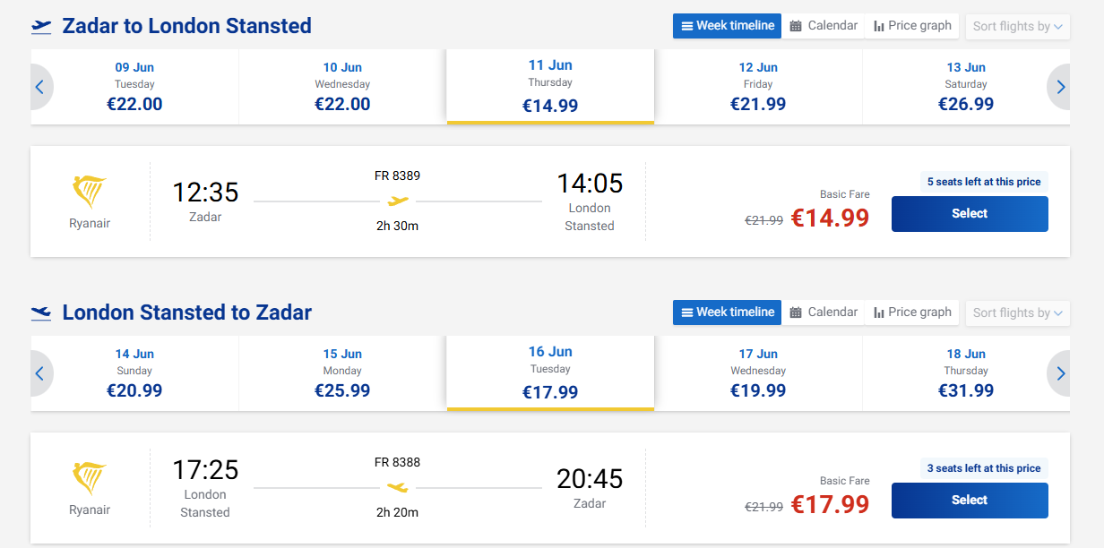Select the €17.99 Stansted to Zadar flight

(970, 501)
